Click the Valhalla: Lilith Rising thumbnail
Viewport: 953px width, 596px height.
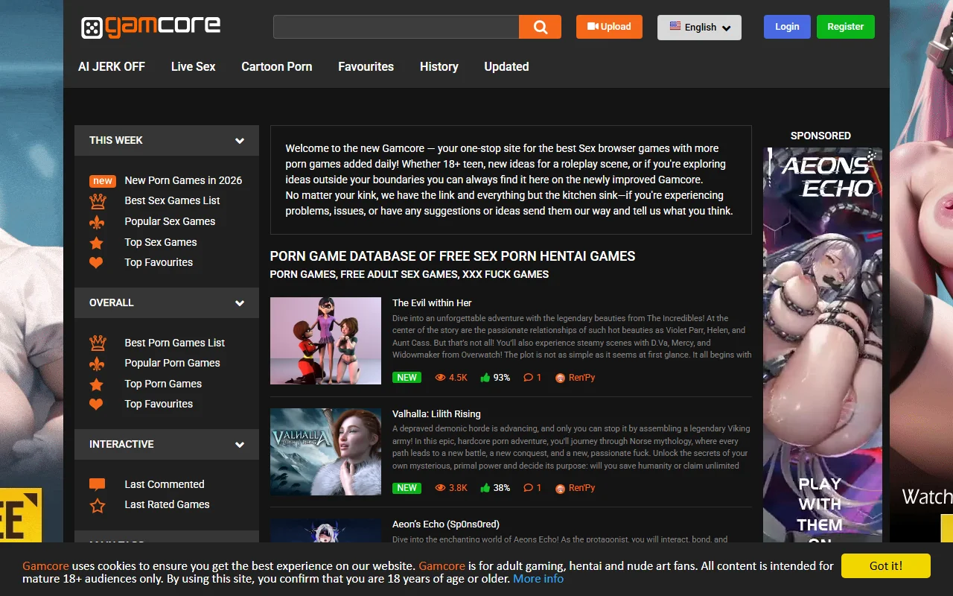click(325, 451)
